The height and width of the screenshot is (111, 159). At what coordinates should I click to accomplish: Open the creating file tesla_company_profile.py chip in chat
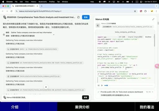[34, 76]
